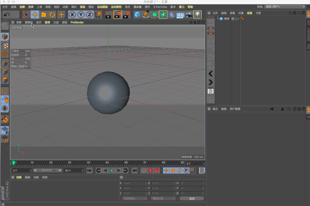Toggle locked workplane grid icon
This screenshot has height=206, width=310.
(5, 130)
